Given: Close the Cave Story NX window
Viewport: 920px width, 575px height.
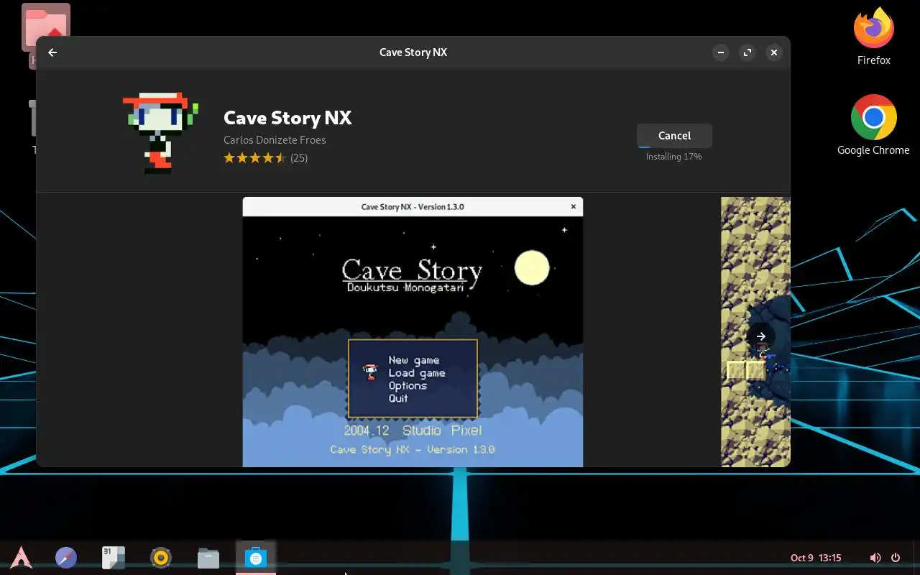Looking at the screenshot, I should 774,52.
